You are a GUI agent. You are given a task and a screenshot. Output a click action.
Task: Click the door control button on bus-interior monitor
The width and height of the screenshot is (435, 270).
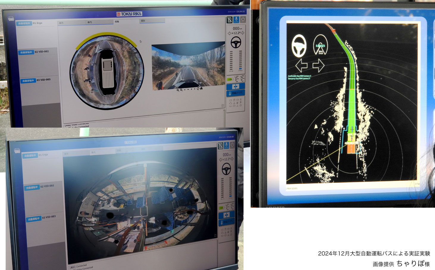click(x=227, y=215)
